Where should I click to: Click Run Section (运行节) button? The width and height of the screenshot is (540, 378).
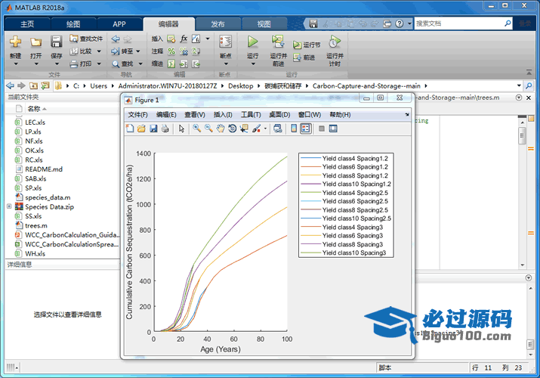307,45
